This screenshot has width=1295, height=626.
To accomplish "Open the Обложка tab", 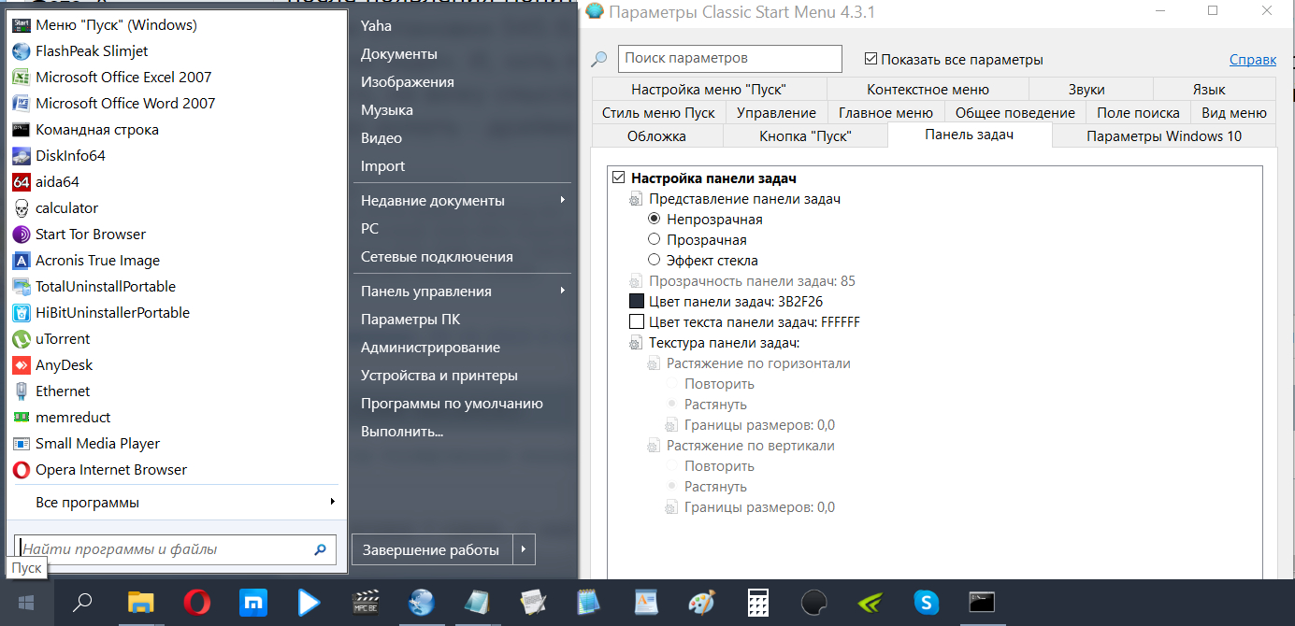I will [x=656, y=136].
